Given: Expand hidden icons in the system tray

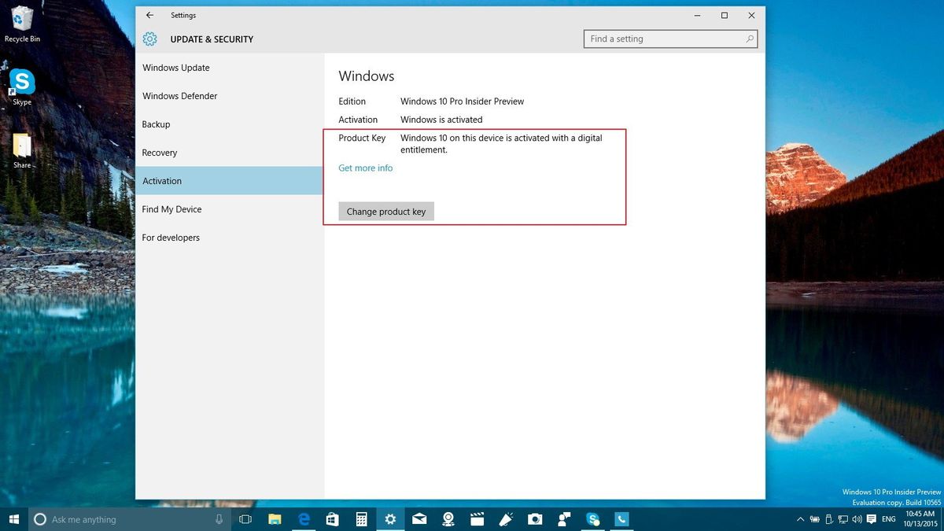Looking at the screenshot, I should [800, 519].
